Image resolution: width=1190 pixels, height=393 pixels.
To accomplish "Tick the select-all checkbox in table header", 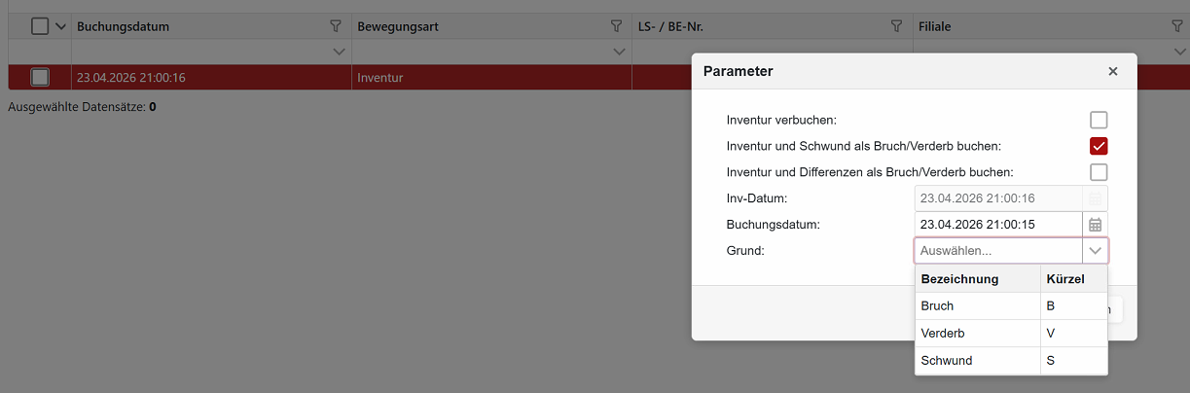I will pyautogui.click(x=40, y=26).
